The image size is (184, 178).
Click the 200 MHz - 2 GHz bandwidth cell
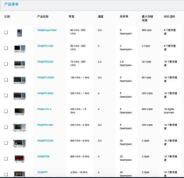click(80, 125)
